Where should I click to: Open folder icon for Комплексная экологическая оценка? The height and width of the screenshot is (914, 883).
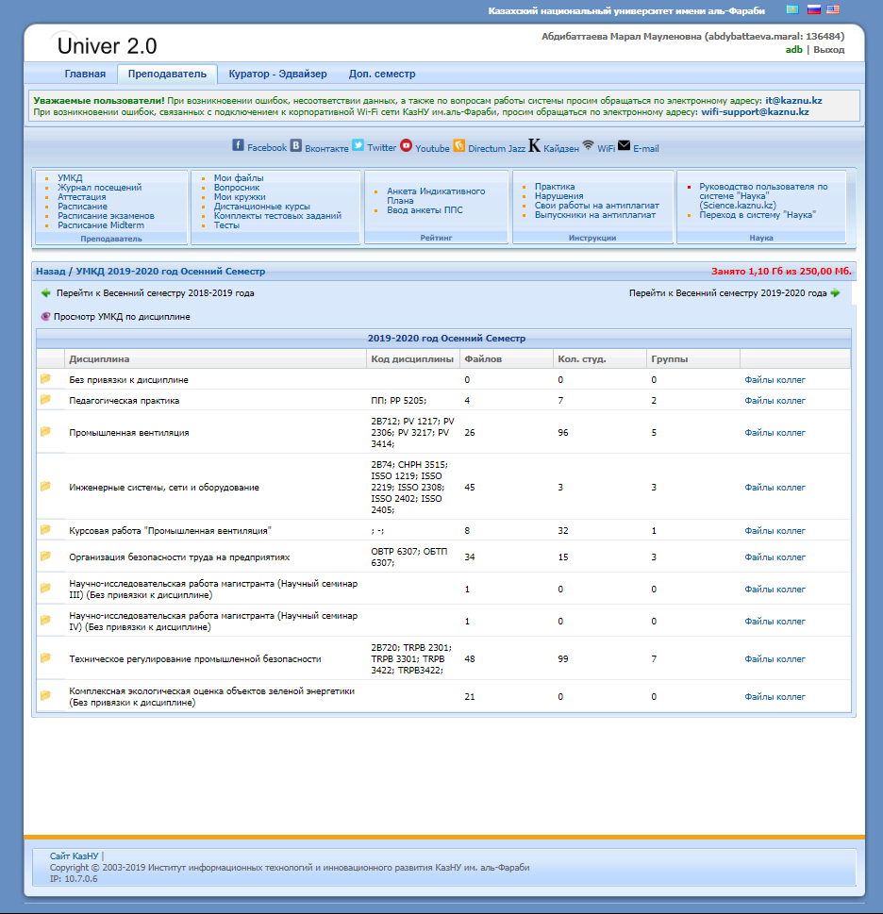click(x=45, y=695)
